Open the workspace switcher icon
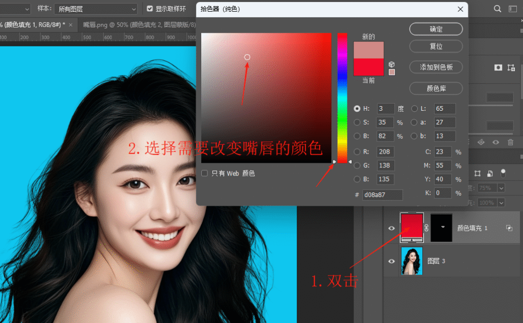This screenshot has width=523, height=323. [513, 9]
